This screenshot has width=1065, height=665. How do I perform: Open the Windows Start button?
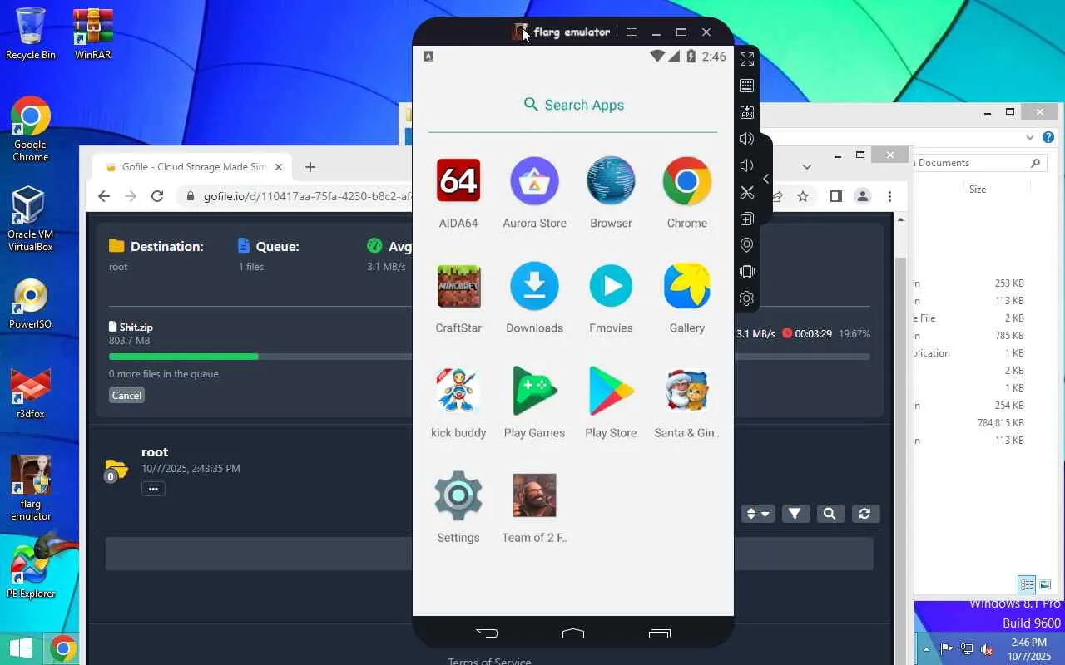(21, 648)
